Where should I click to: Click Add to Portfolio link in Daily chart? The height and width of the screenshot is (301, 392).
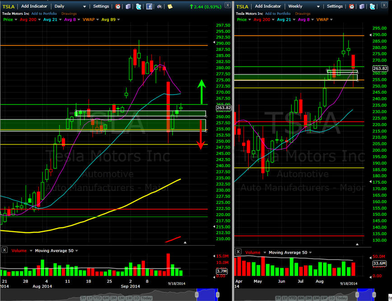click(x=44, y=14)
